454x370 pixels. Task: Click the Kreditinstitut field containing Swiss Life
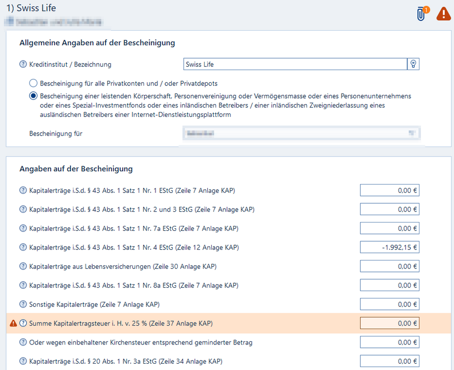[x=295, y=64]
